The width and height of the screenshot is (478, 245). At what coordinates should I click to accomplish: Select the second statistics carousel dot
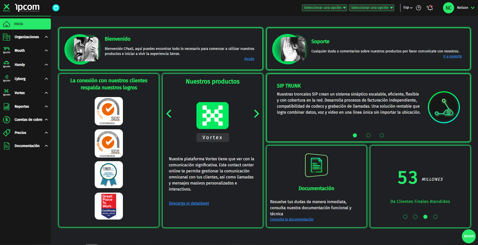click(x=415, y=217)
